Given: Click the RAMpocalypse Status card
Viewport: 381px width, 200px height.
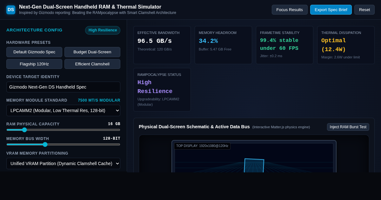Looking at the screenshot, I should 162,90.
